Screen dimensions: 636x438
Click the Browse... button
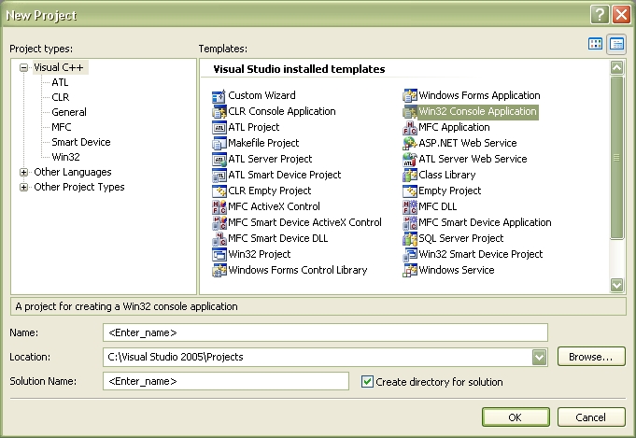tap(591, 357)
